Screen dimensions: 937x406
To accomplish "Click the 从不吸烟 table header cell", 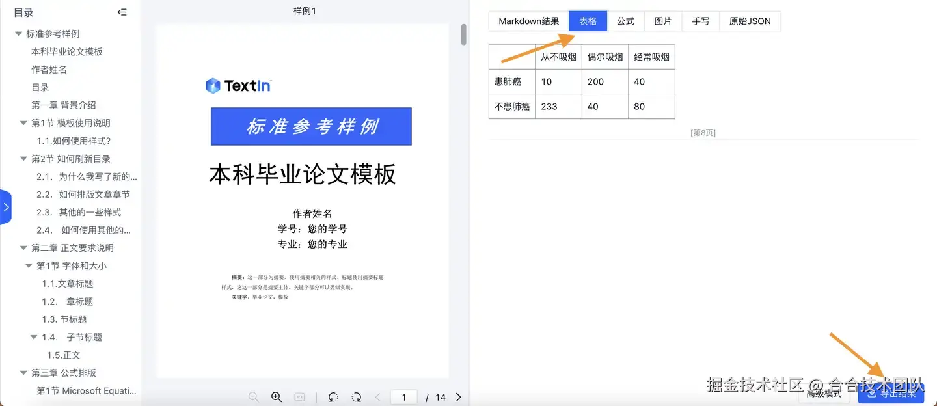I will click(x=558, y=57).
